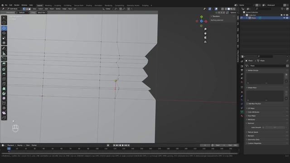Click the Auto Smooth angle slider
290x163 pixels.
coord(275,128)
